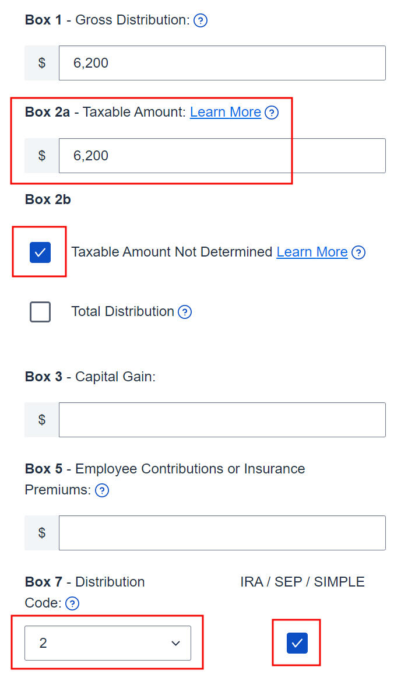Select the Box 2a taxable amount field
Image resolution: width=408 pixels, height=674 pixels.
coord(221,156)
